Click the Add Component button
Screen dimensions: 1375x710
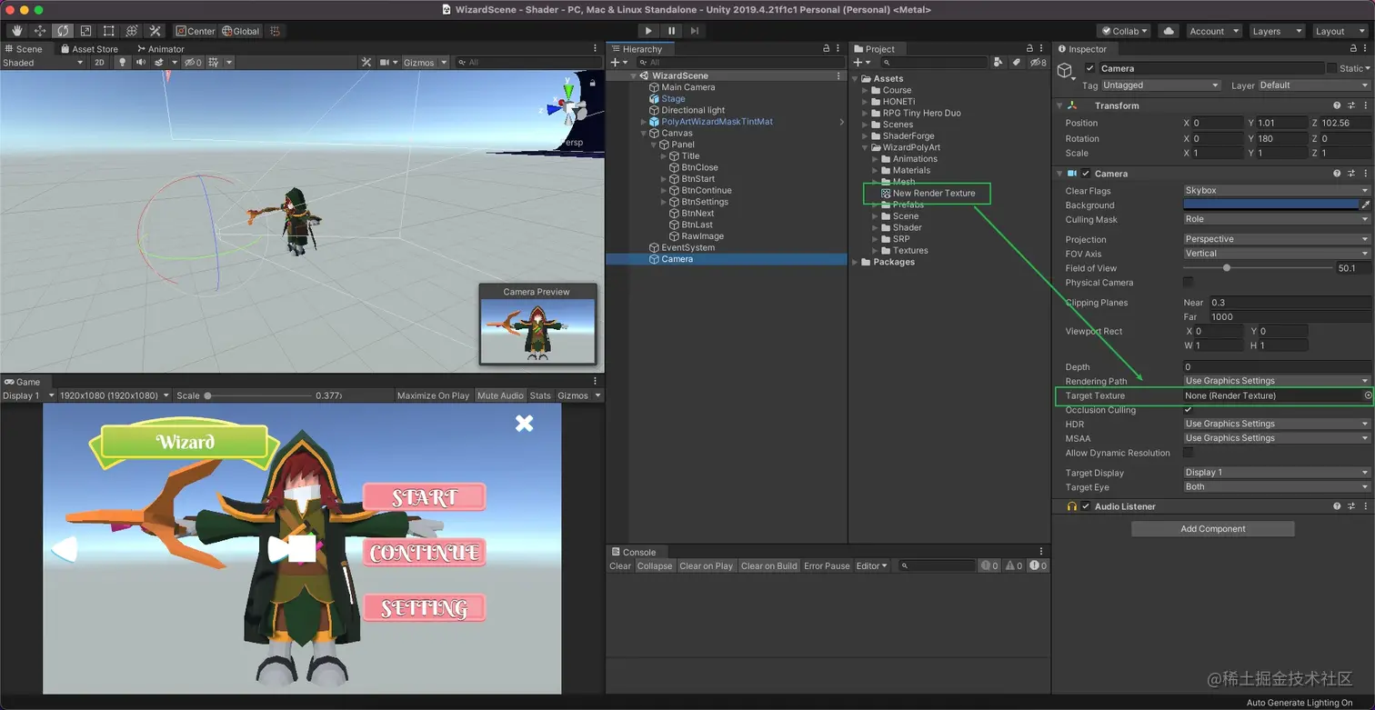[x=1213, y=529]
